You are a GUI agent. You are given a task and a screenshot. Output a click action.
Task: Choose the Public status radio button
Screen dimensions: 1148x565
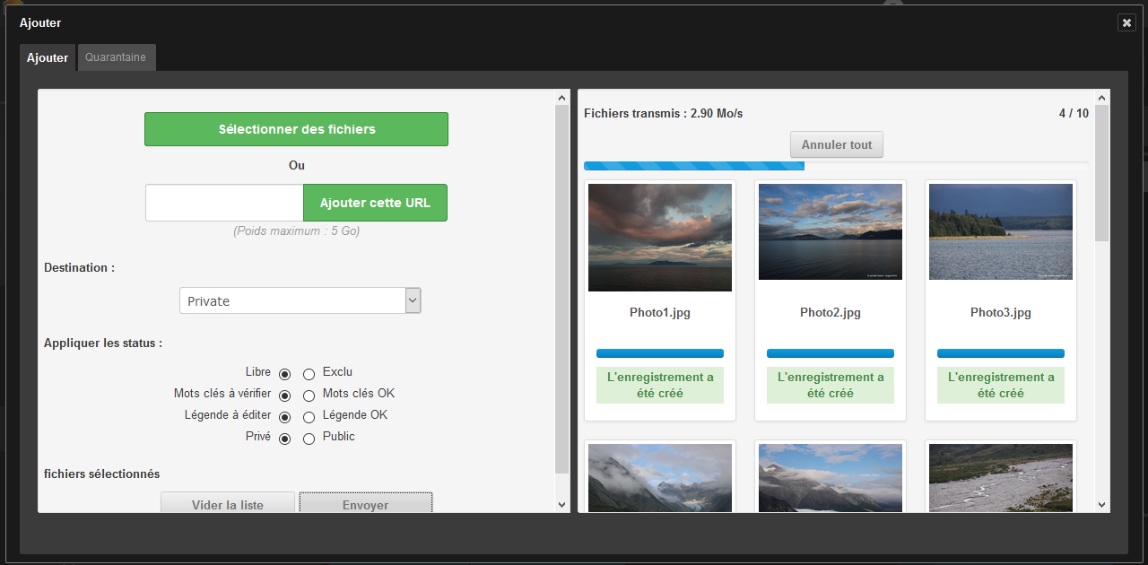[309, 439]
